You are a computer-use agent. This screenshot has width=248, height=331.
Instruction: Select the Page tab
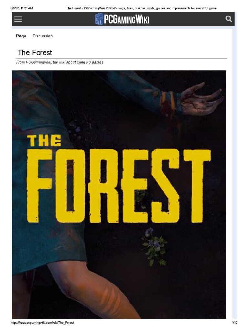click(x=21, y=36)
